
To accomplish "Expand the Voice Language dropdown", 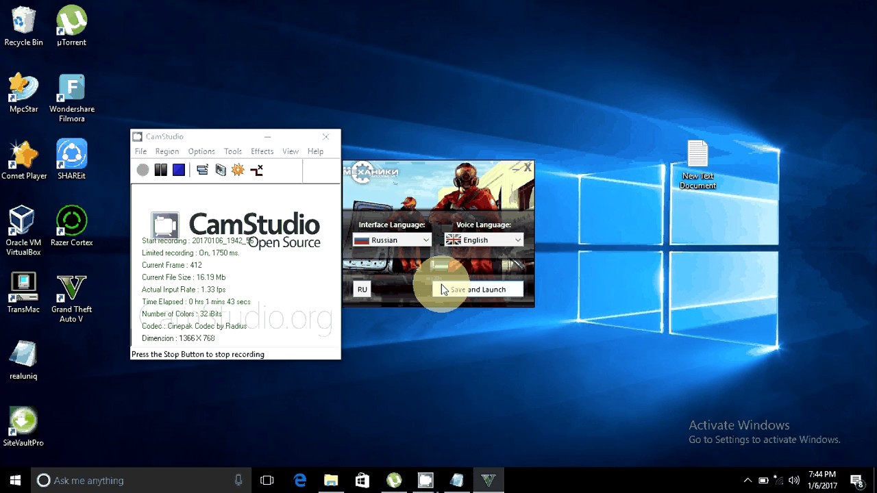I will pos(484,240).
